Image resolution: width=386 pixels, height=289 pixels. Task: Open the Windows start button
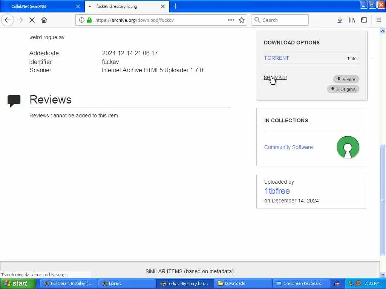pyautogui.click(x=18, y=284)
